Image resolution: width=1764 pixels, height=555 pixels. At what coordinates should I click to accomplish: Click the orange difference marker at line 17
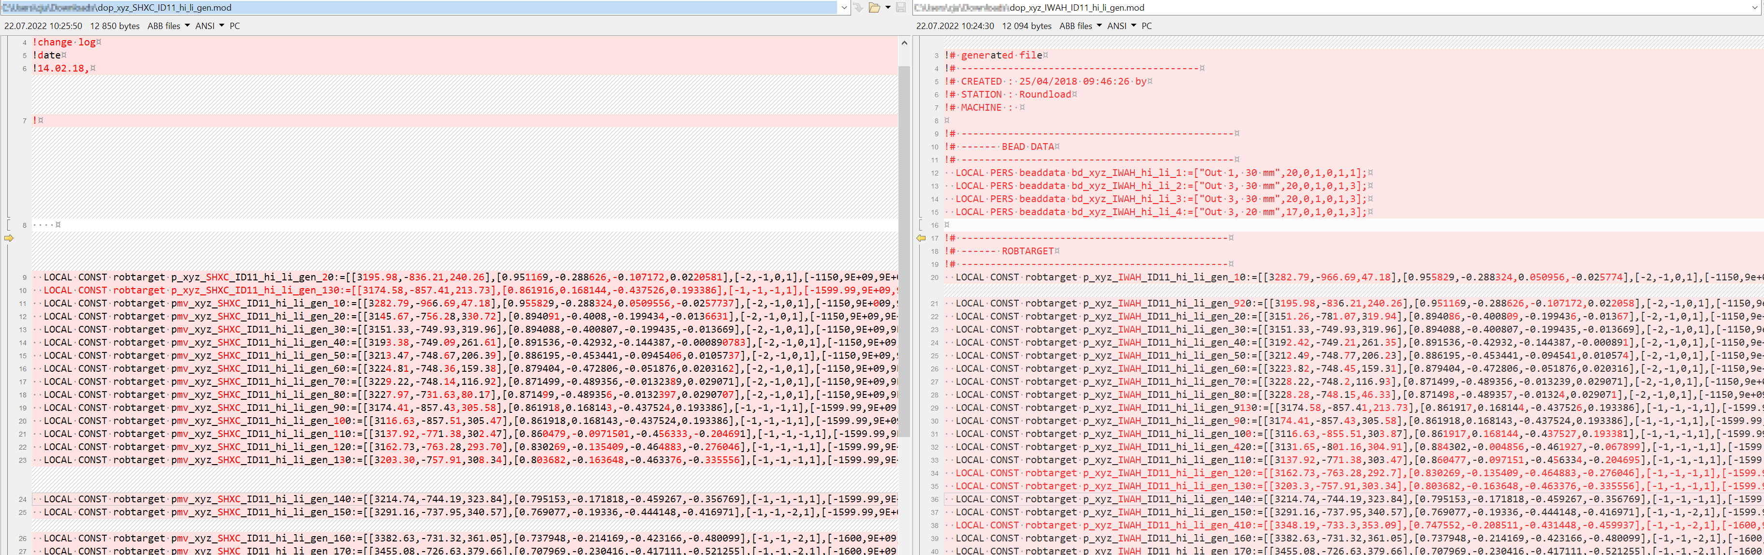921,238
